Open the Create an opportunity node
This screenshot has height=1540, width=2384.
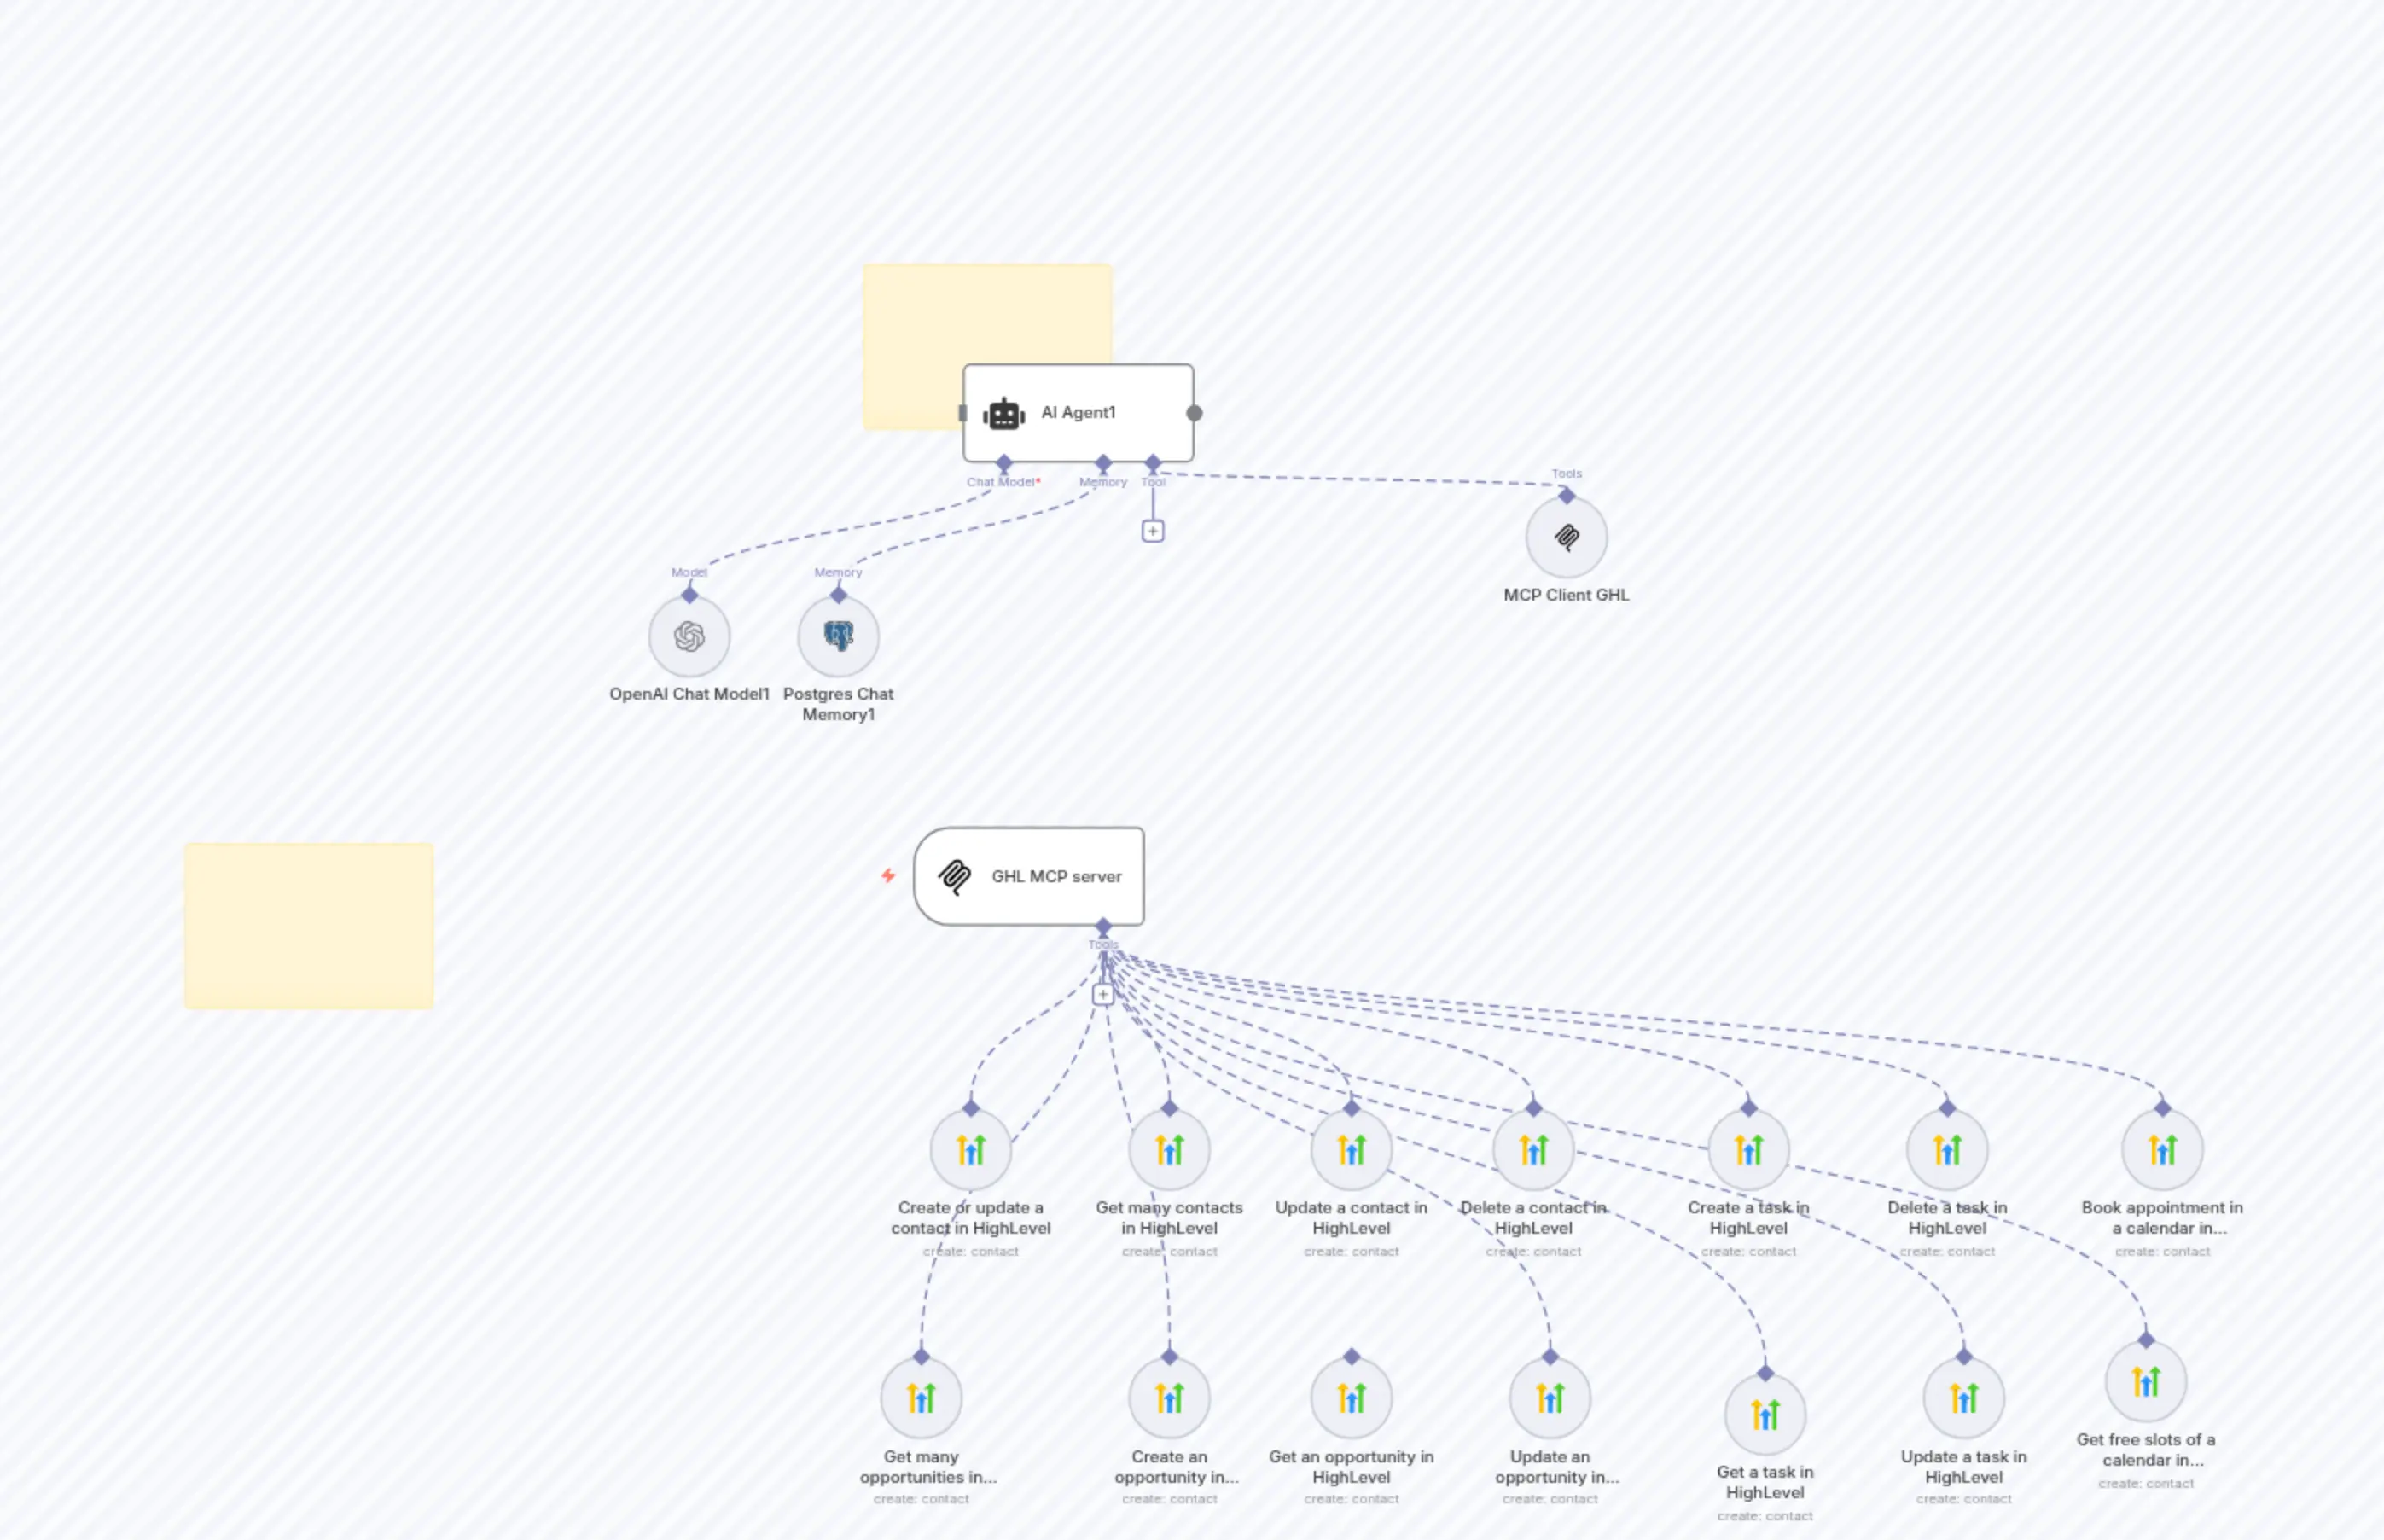point(1169,1398)
